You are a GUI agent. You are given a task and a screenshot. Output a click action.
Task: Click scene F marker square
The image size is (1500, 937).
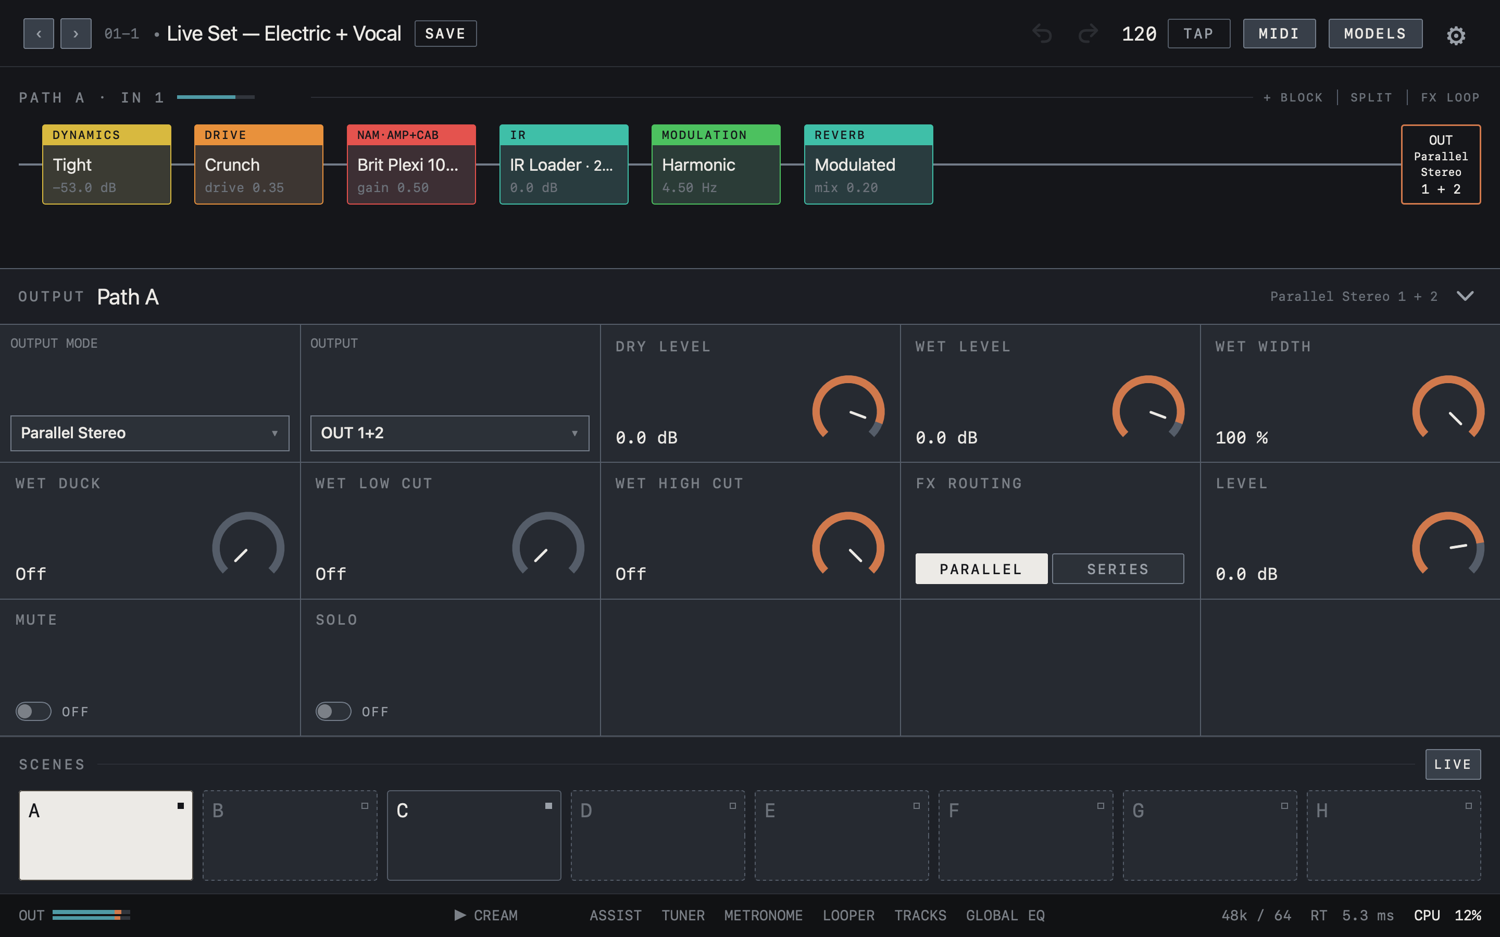(x=1101, y=806)
